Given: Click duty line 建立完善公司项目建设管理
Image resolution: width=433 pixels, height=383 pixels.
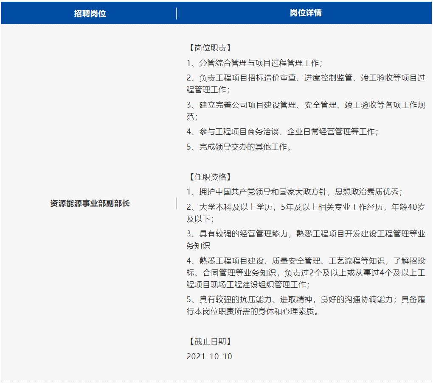Looking at the screenshot, I should [x=306, y=111].
